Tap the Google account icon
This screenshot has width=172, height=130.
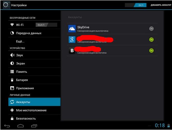tap(72, 39)
